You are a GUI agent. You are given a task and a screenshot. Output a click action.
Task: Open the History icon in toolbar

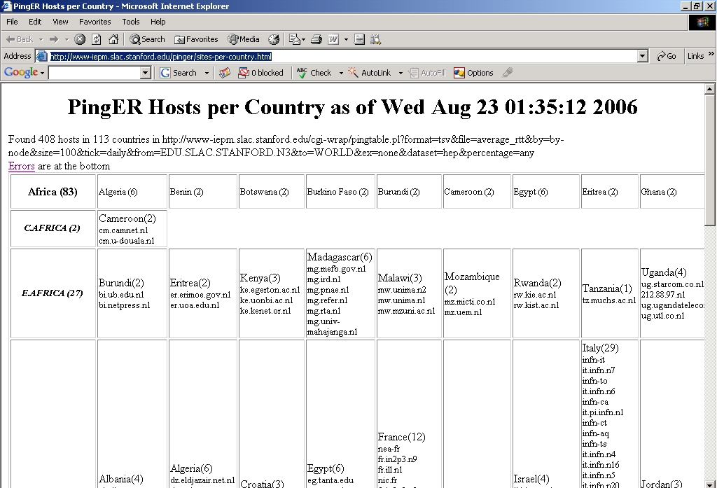pos(274,39)
